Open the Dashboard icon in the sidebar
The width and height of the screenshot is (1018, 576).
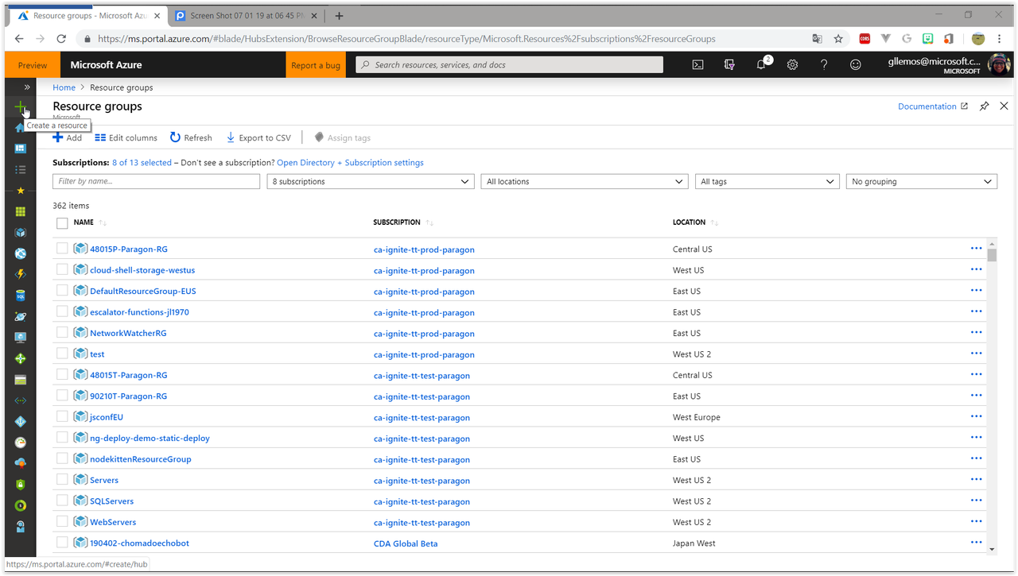click(21, 149)
